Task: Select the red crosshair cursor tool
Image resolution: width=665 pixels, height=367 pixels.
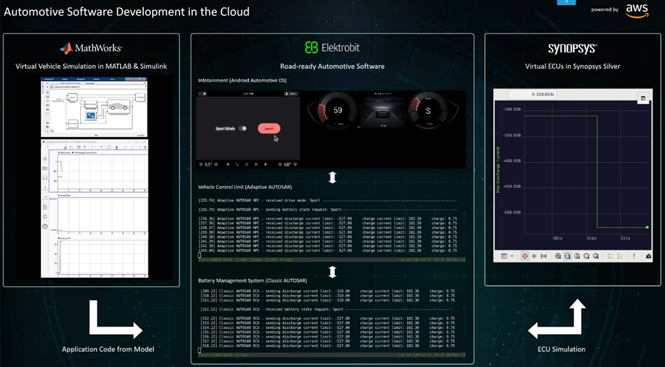Action: [x=525, y=256]
